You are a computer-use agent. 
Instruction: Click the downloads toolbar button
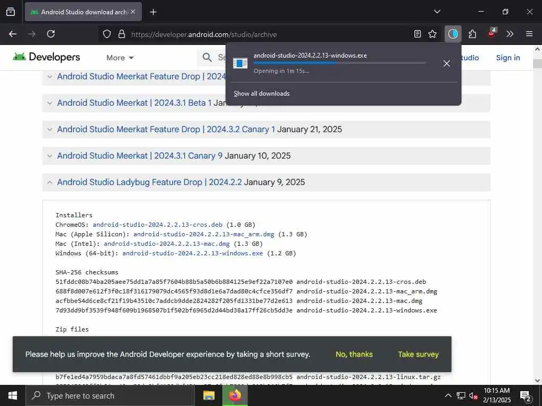coord(453,34)
